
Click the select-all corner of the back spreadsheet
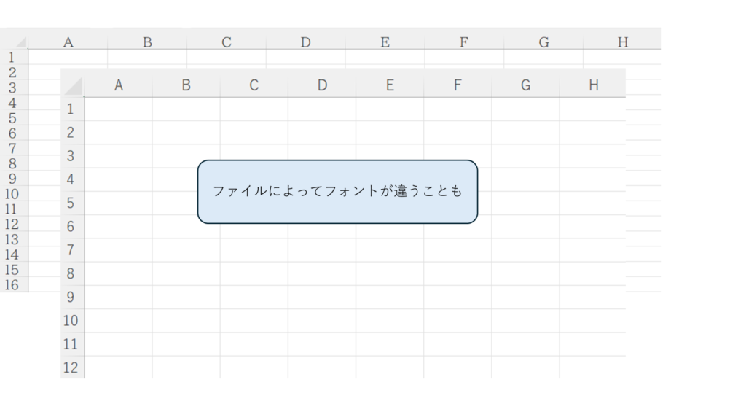15,42
